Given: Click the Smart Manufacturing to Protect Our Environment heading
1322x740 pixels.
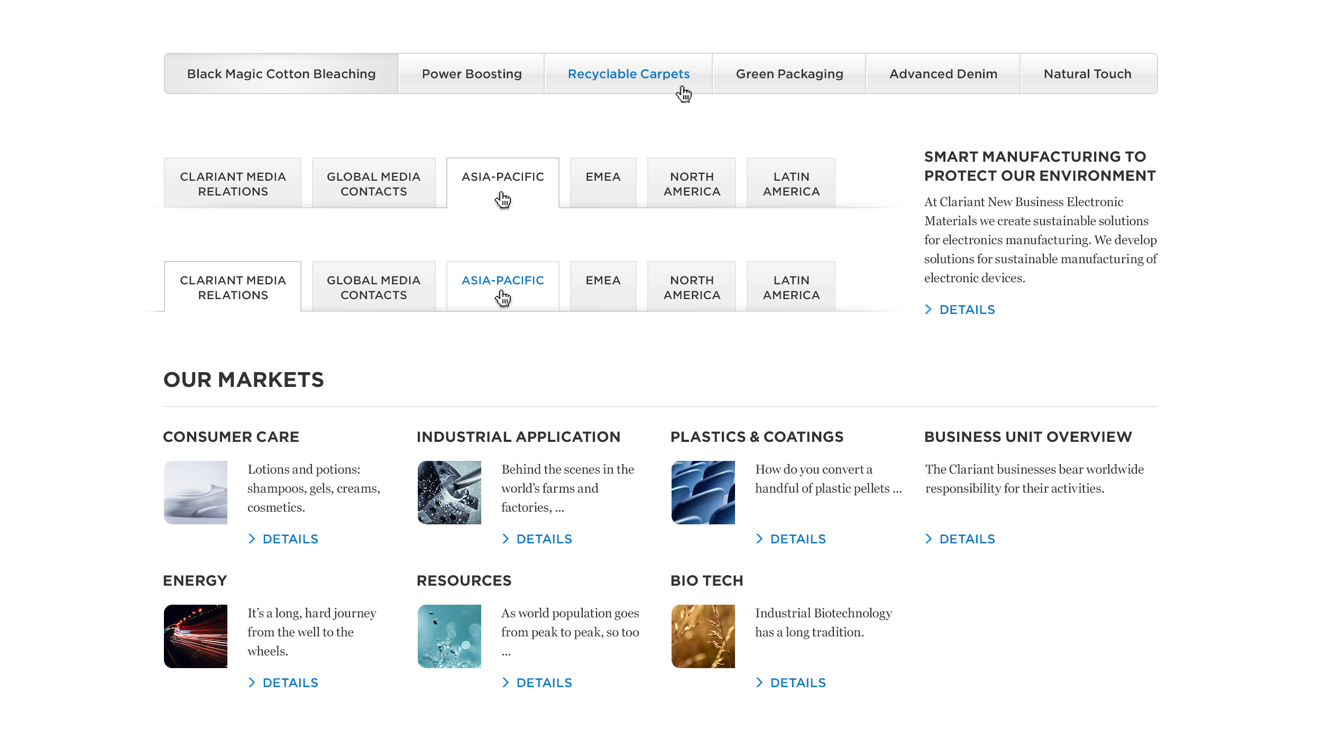Looking at the screenshot, I should [x=1040, y=166].
